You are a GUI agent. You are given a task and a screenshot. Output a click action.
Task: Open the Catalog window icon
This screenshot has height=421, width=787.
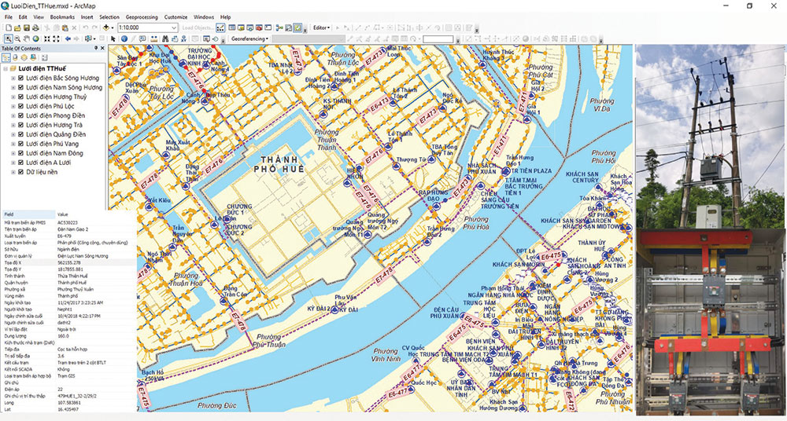coord(241,27)
